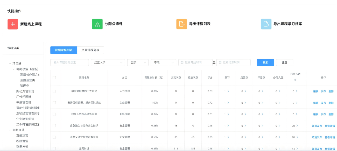Click the 重置 button
337x151 pixels.
point(285,63)
